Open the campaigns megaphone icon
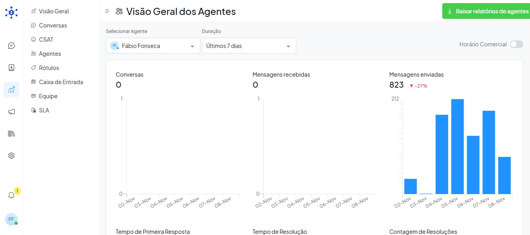Screen dimensions: 530x235 click(11, 112)
